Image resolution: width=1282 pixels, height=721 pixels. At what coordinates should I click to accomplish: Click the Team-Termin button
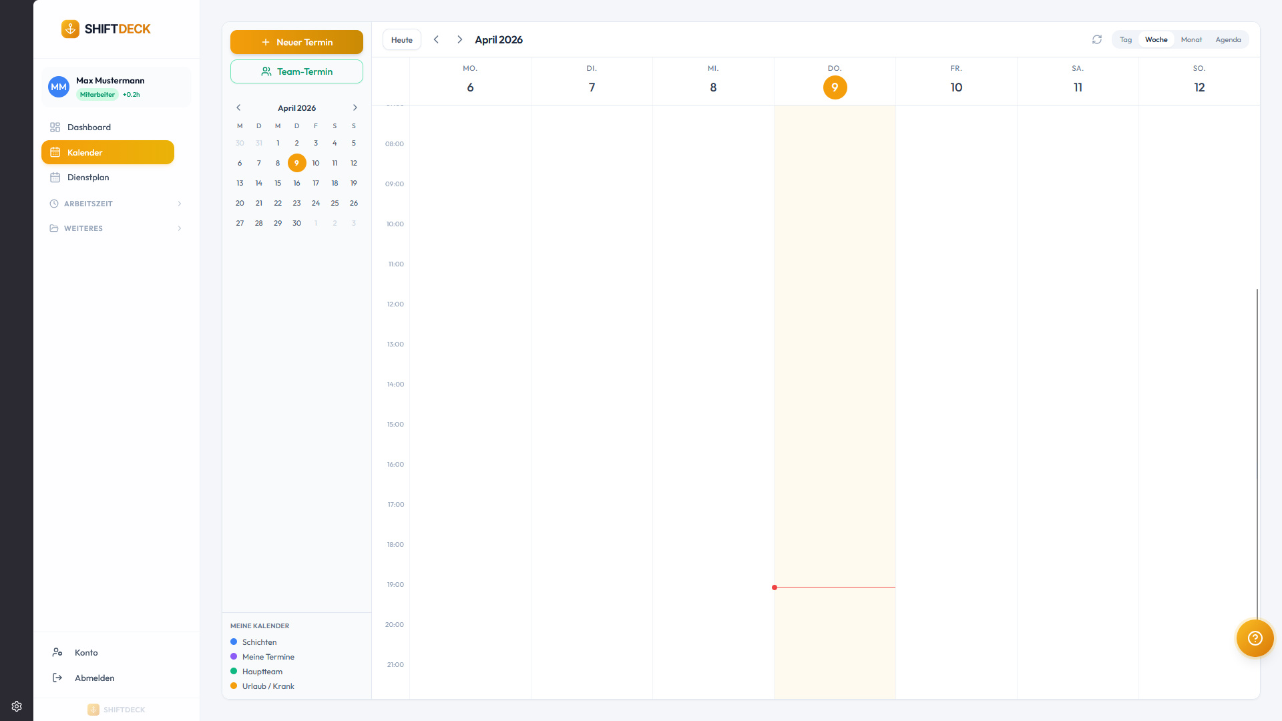point(296,71)
